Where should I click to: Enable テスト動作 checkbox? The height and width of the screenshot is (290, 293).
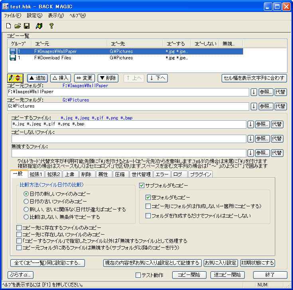pyautogui.click(x=138, y=275)
